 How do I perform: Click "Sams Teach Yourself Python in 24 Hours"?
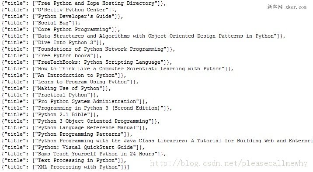(x=84, y=154)
